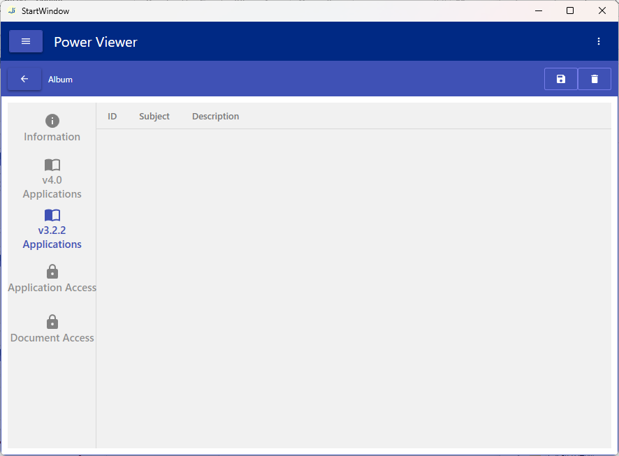
Task: Click the Power Viewer title text
Action: (x=96, y=42)
